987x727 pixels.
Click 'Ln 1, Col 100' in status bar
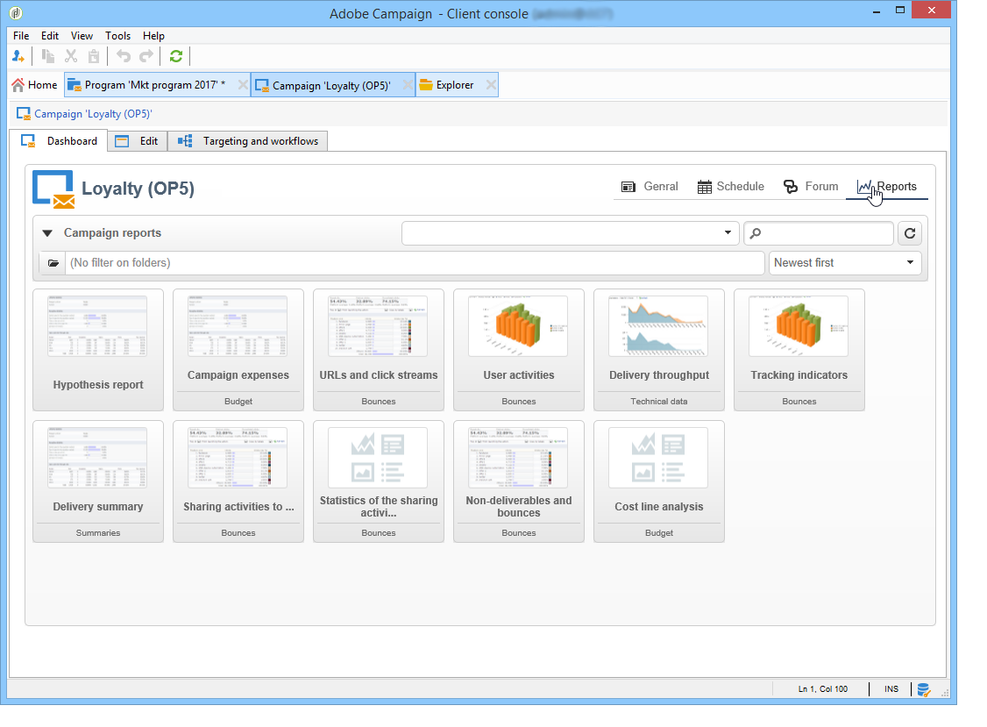tap(823, 689)
